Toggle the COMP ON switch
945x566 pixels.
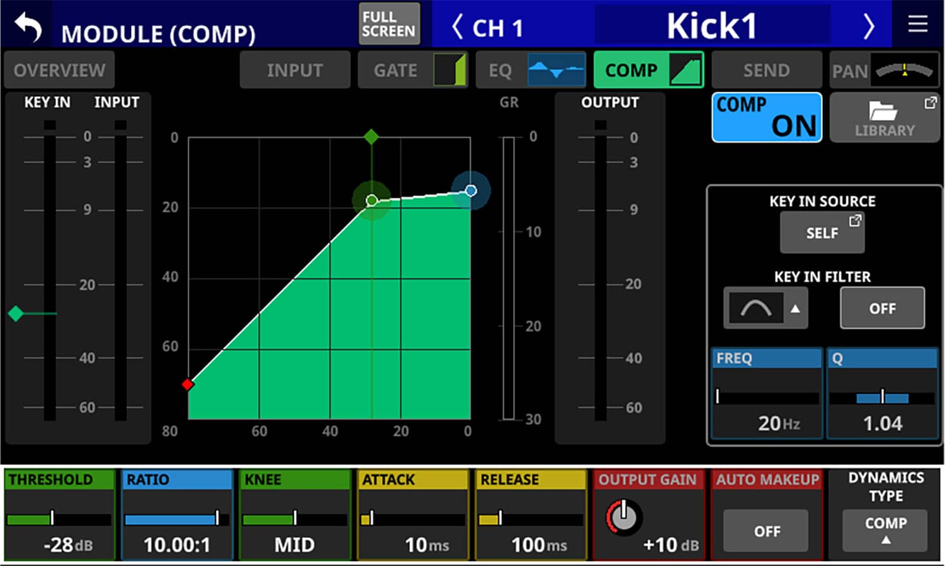click(766, 118)
